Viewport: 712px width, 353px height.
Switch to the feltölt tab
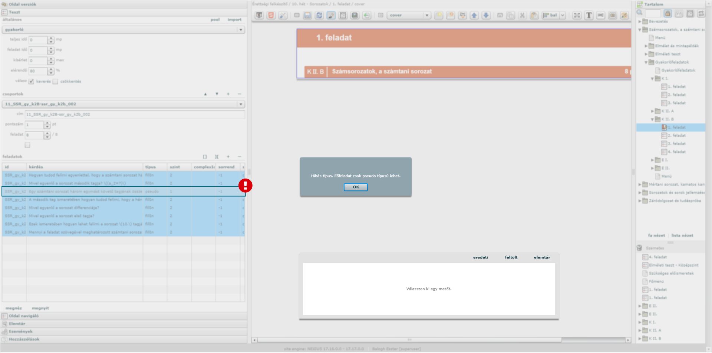pos(511,257)
